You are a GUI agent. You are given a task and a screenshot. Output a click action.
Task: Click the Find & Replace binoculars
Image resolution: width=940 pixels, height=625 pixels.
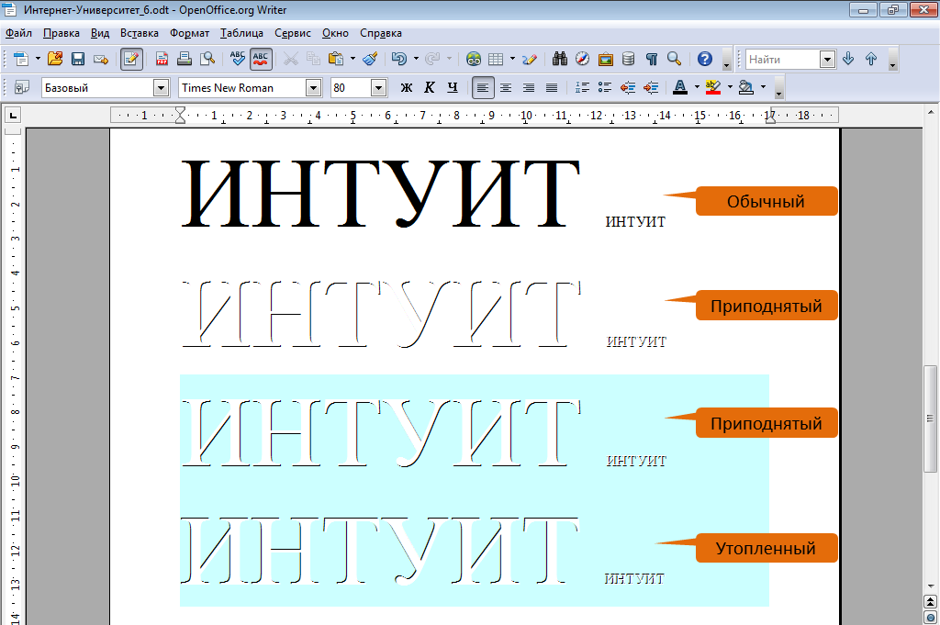coord(560,60)
